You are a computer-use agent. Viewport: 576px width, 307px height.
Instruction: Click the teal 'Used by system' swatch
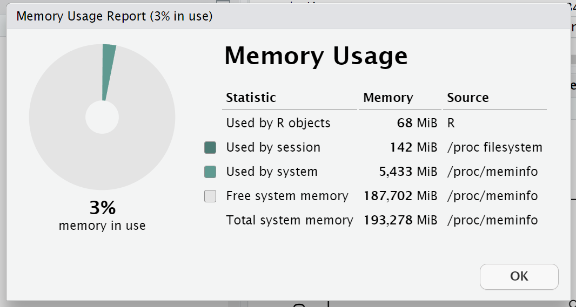coord(210,172)
